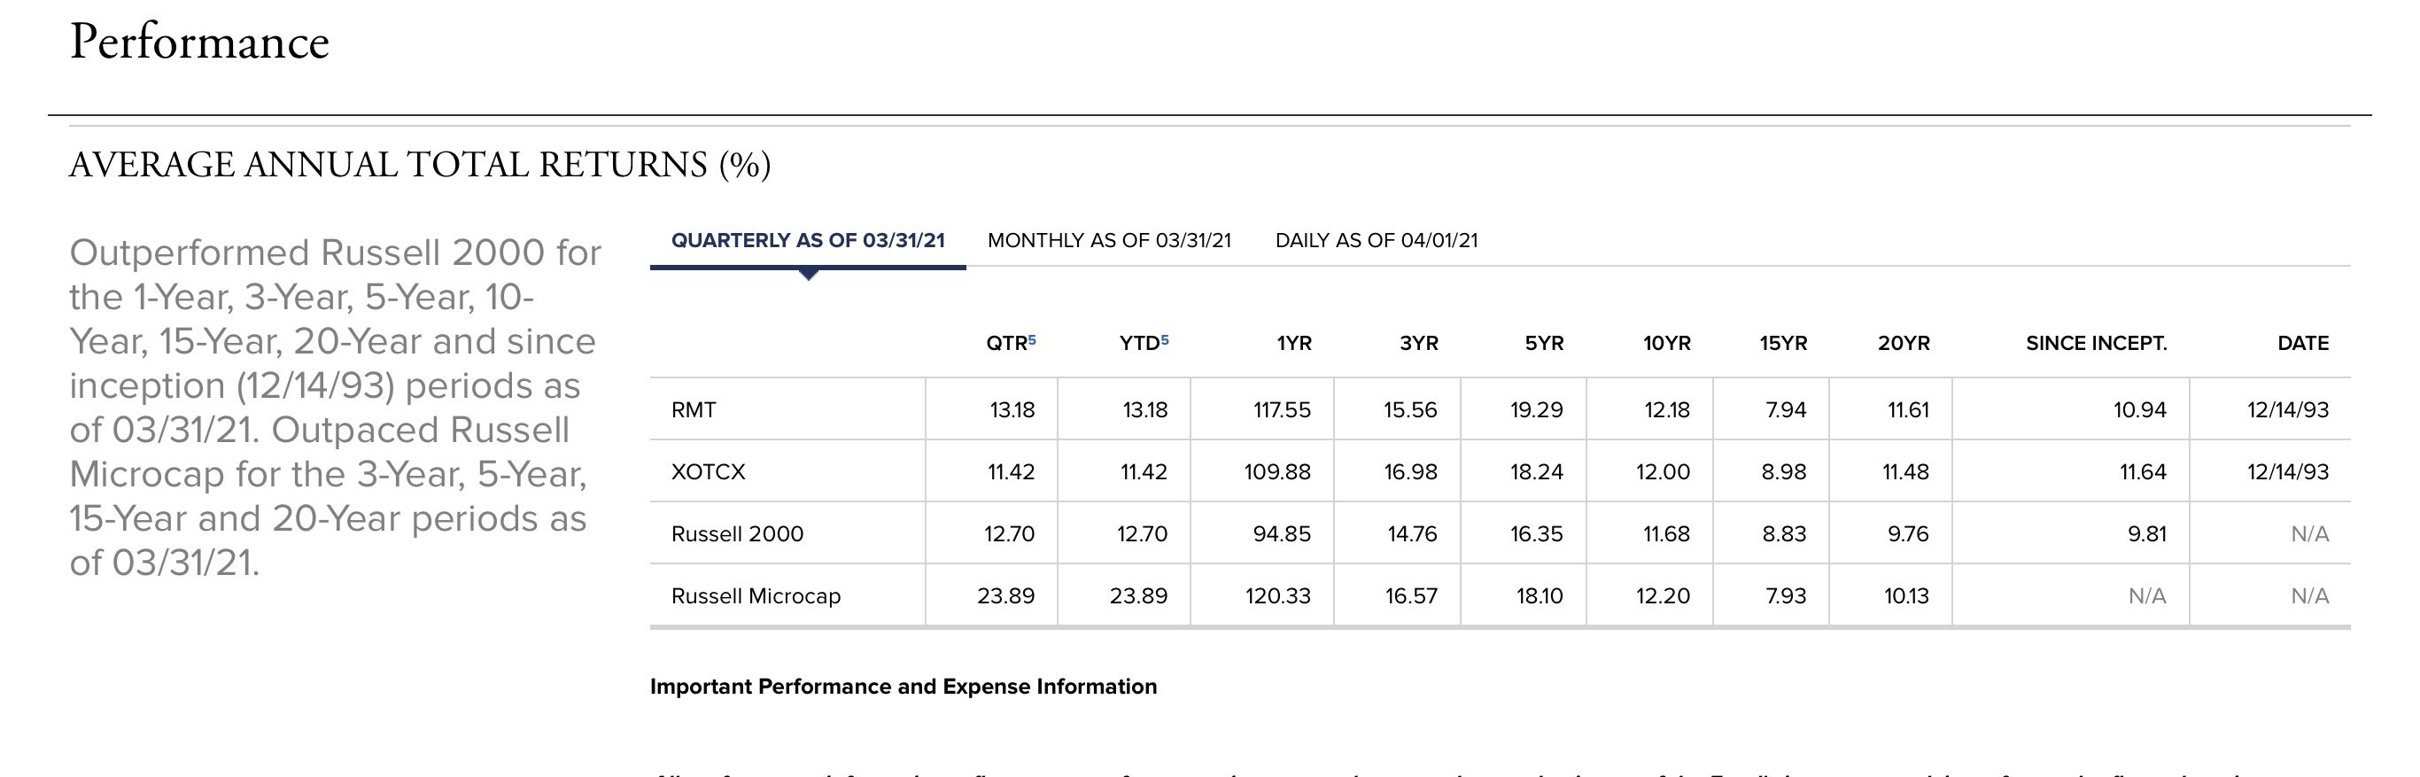
Task: Open the Daily as of 04/01/21 tab
Action: click(1377, 240)
